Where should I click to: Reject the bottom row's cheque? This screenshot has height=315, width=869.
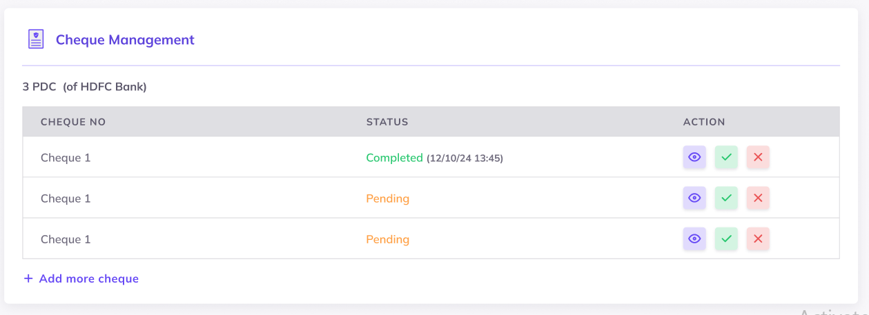point(758,239)
